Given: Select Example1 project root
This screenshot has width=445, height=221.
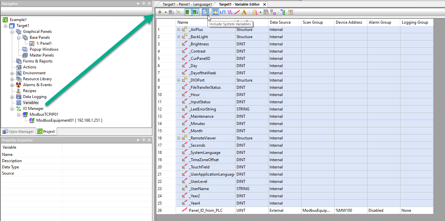Looking at the screenshot, I should click(18, 20).
